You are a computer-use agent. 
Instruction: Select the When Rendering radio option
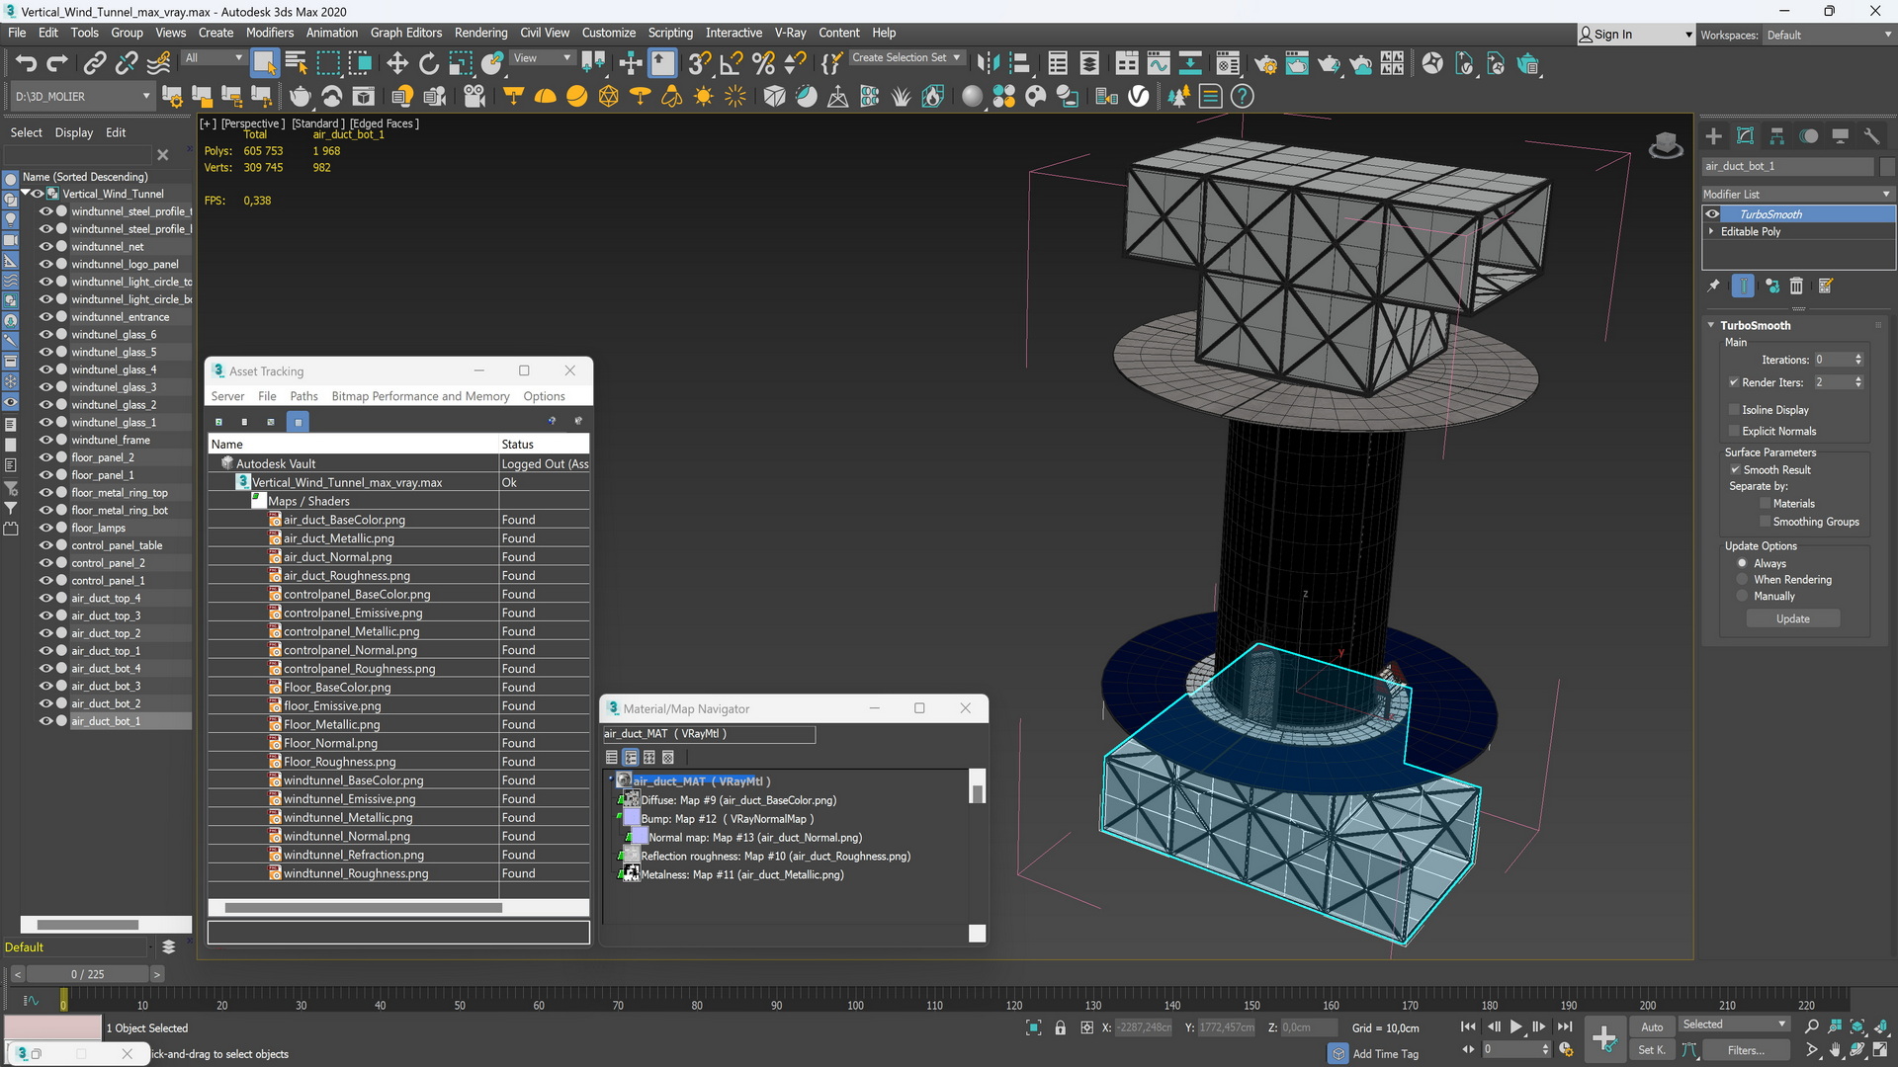coord(1743,580)
